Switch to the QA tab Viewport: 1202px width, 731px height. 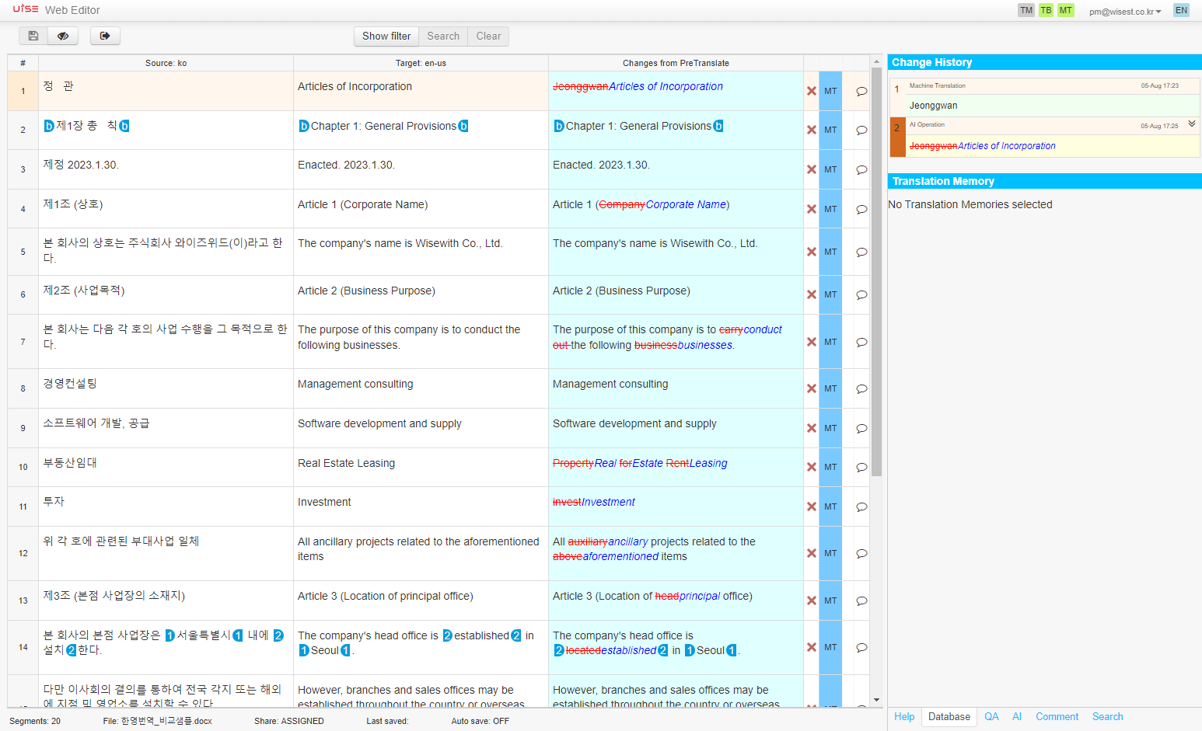pyautogui.click(x=991, y=717)
